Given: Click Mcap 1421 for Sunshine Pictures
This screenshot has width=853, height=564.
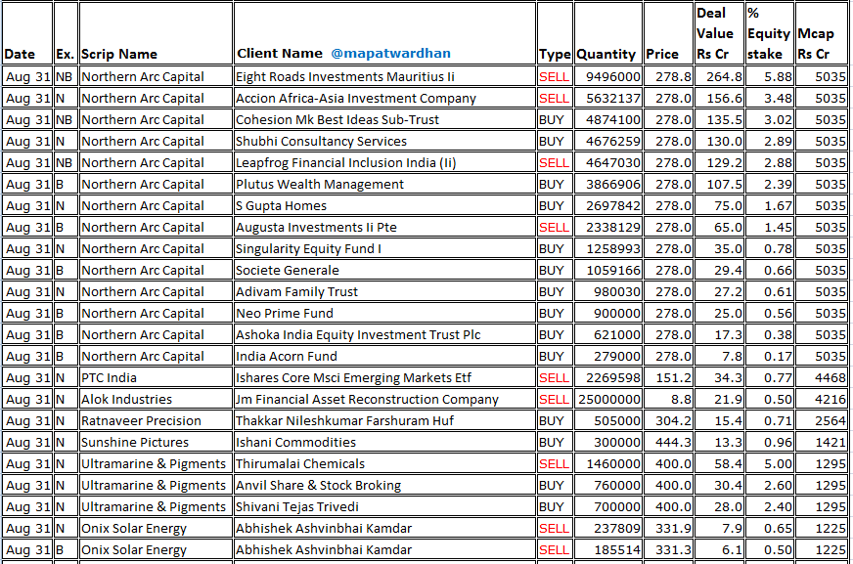Looking at the screenshot, I should [x=822, y=442].
